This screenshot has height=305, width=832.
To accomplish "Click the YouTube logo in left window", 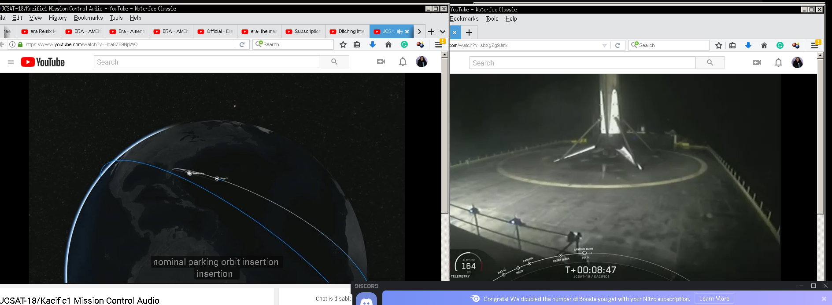I will [43, 62].
